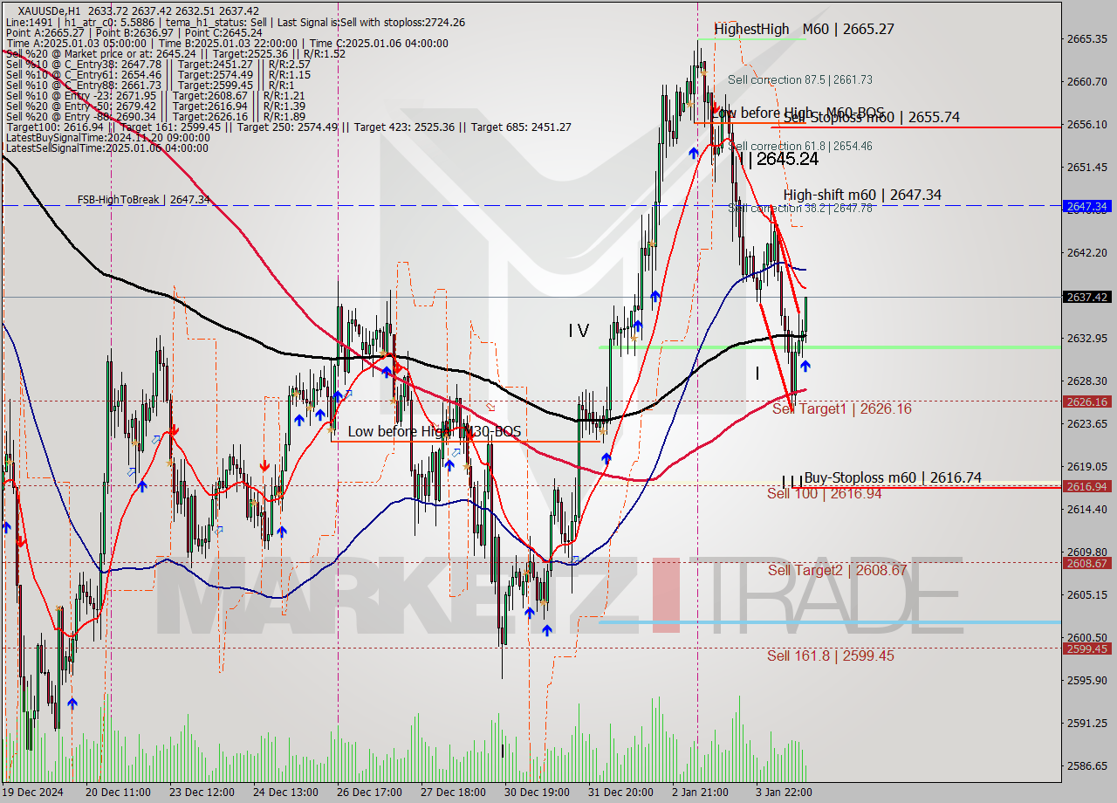This screenshot has width=1117, height=803.
Task: Click the red 2626.16 price axis tag
Action: pos(1087,401)
